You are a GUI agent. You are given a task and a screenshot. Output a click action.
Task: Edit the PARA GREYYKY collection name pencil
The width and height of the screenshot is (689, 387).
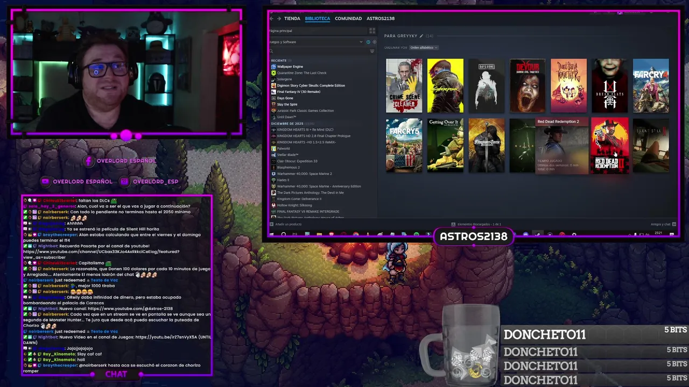coord(421,35)
